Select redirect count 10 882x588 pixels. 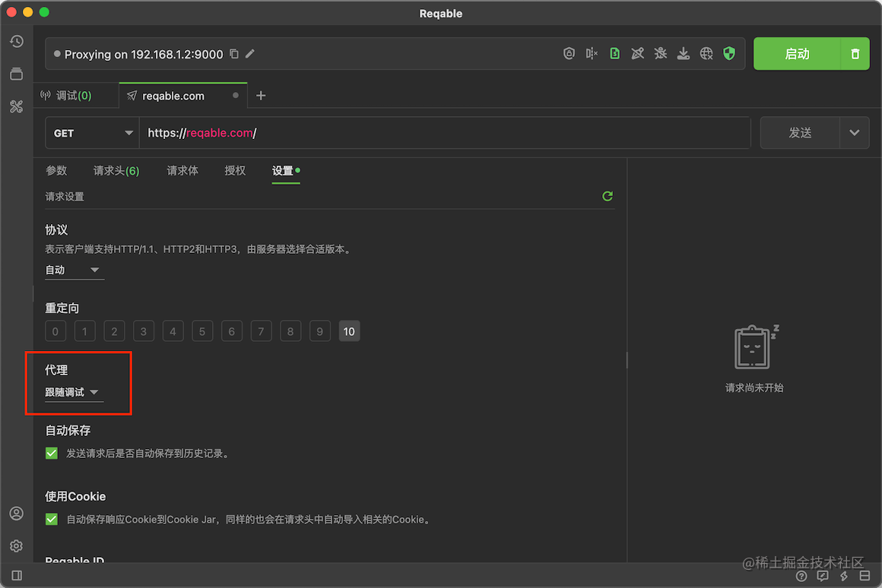click(x=349, y=331)
